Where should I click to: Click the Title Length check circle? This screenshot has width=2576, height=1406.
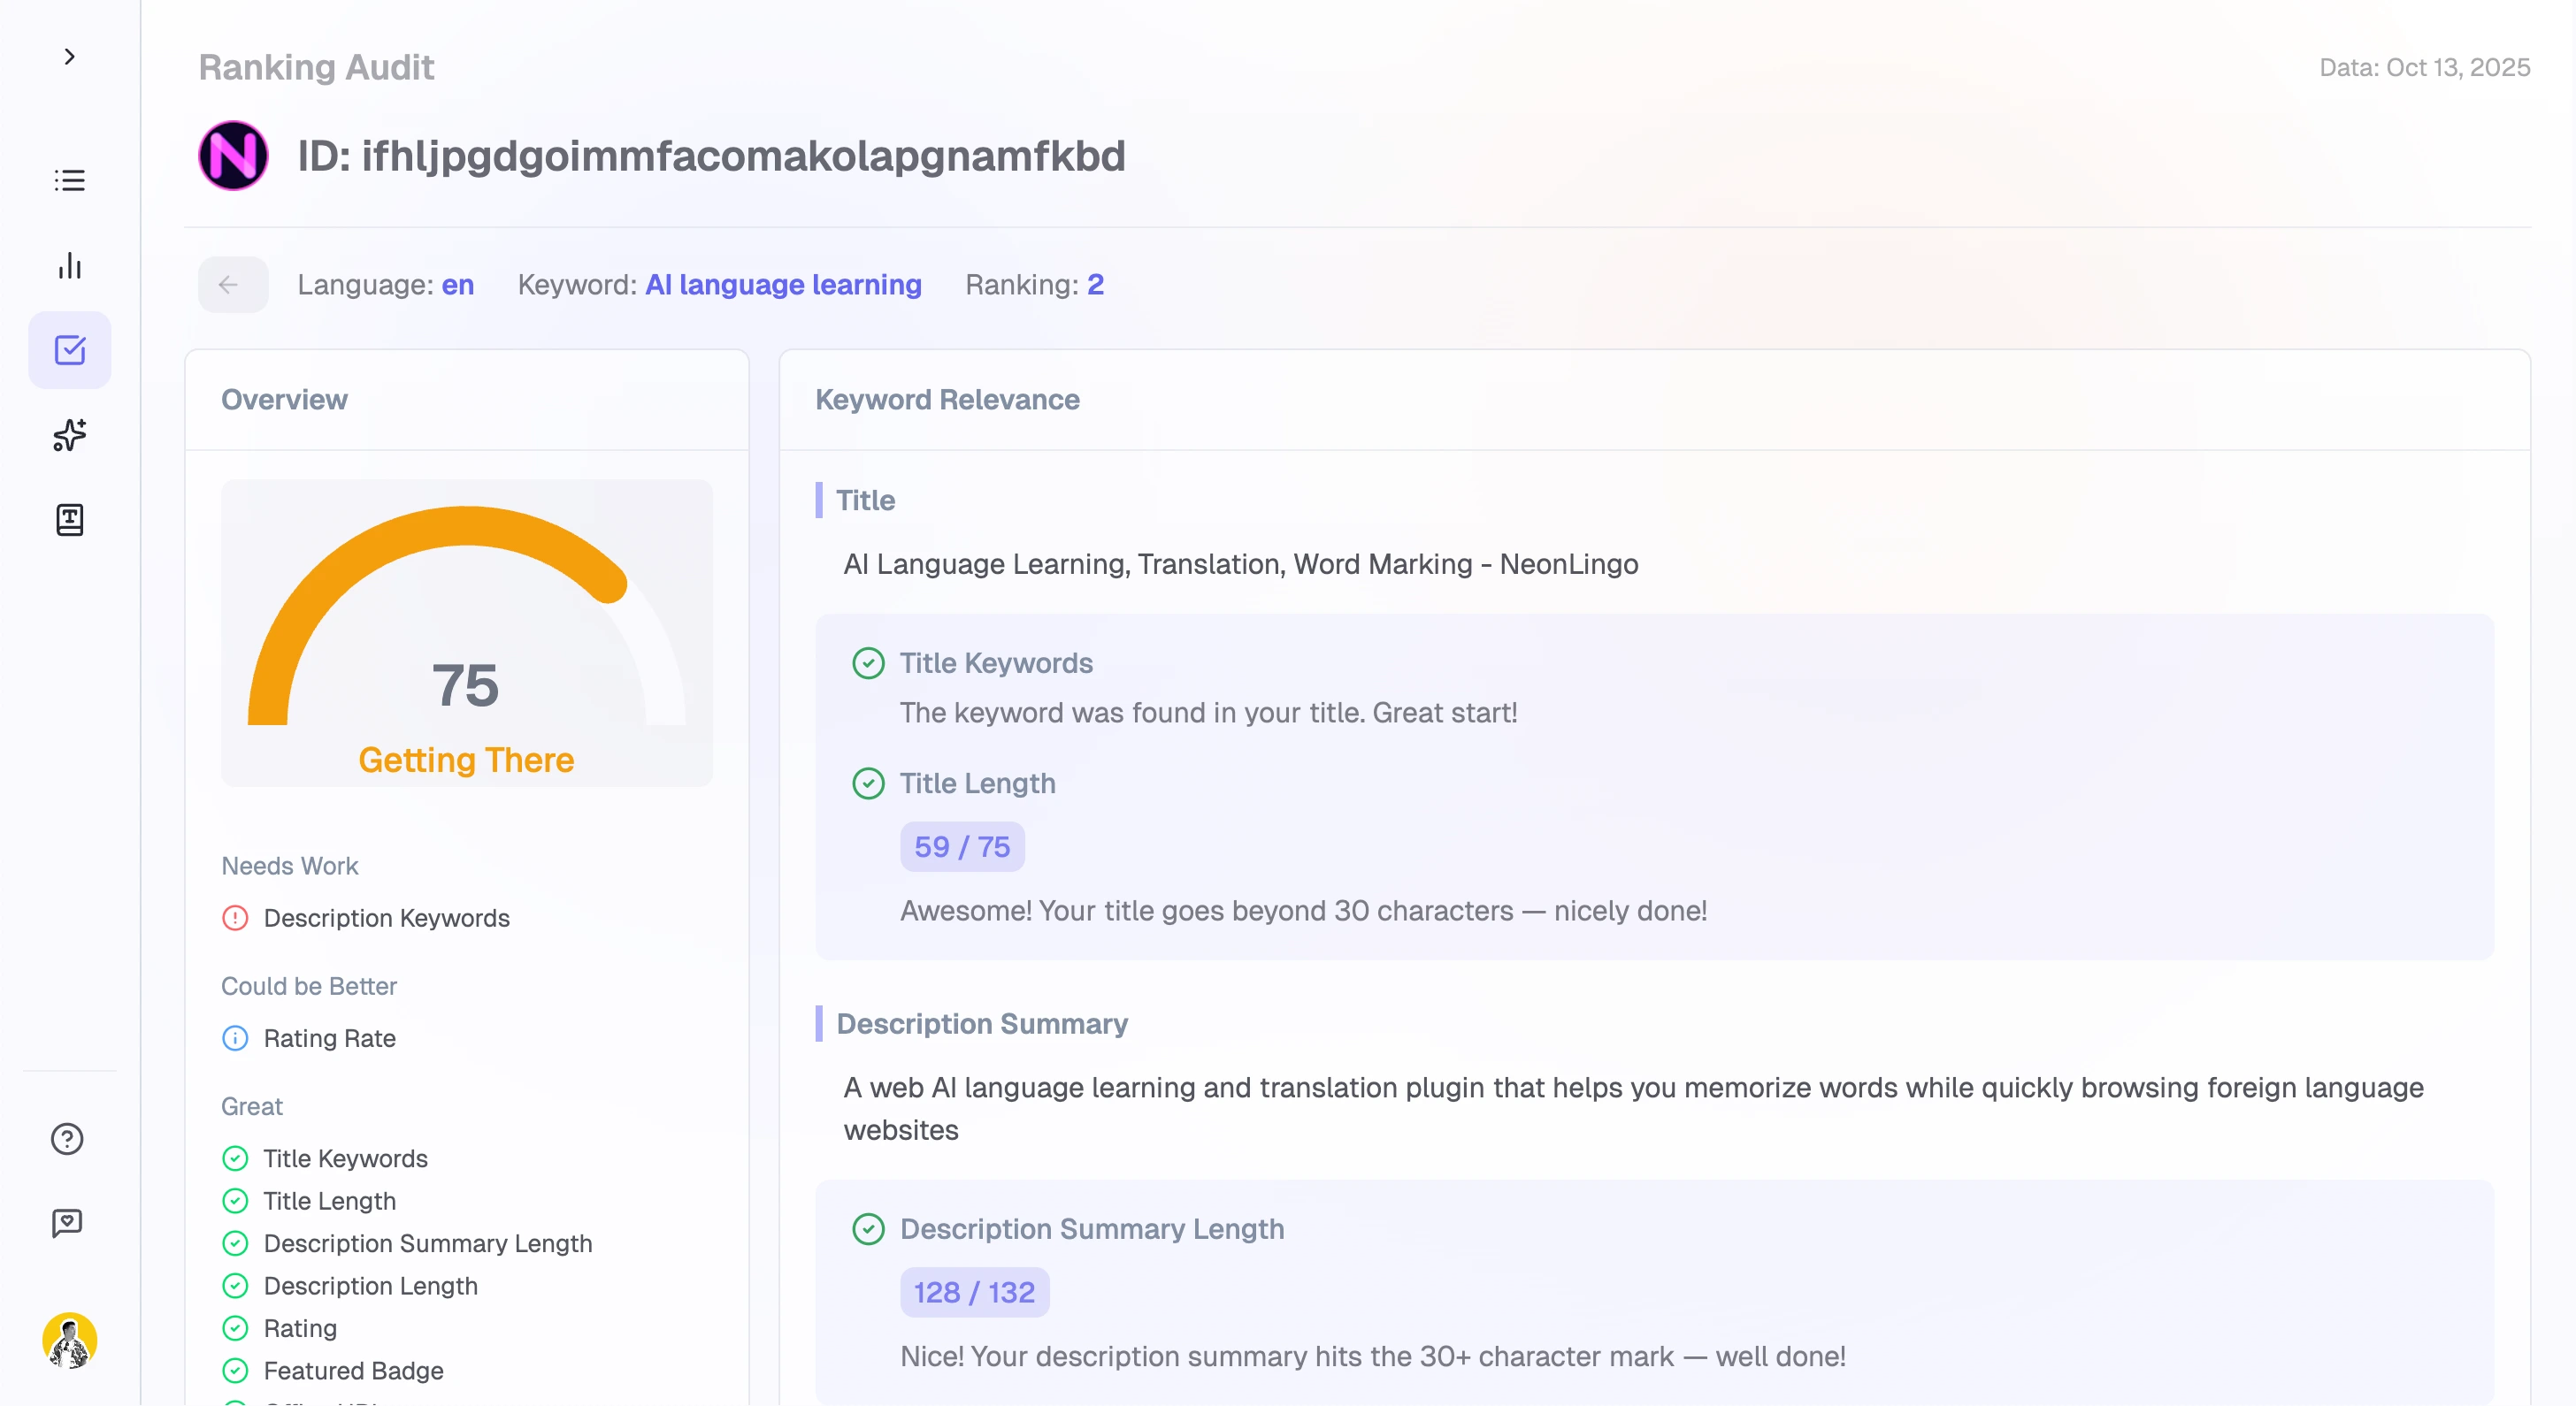(868, 783)
